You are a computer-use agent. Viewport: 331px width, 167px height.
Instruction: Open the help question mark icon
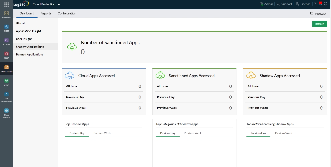point(315,4)
